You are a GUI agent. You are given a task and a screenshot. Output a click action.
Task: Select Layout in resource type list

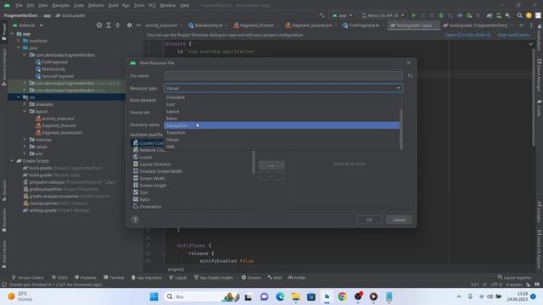pos(282,111)
